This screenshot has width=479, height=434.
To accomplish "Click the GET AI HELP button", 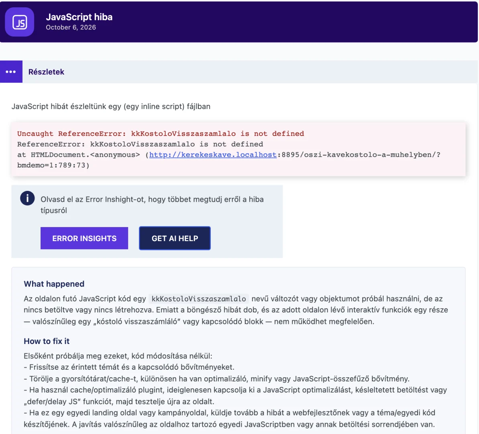I will tap(175, 238).
